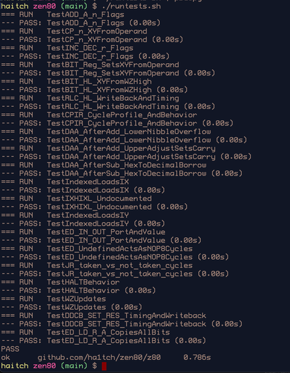Image resolution: width=290 pixels, height=373 pixels.
Task: Click PASS: TestIXHIXL_Undocumented result line
Action: pyautogui.click(x=95, y=206)
